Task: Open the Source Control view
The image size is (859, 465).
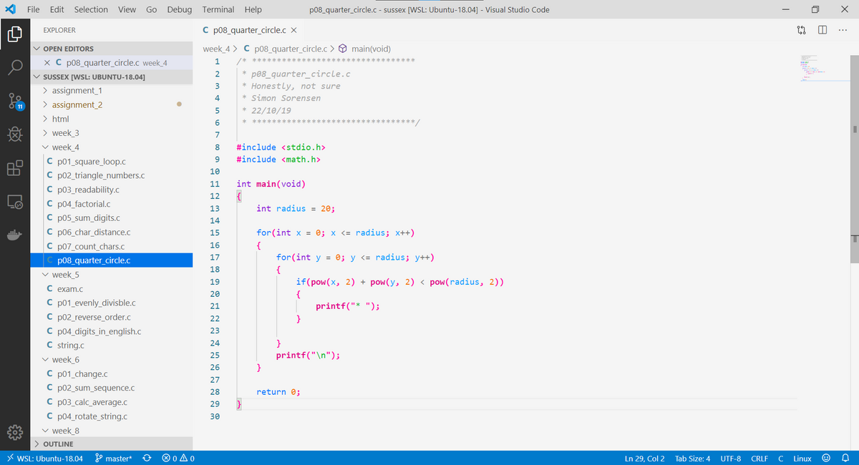Action: [16, 100]
